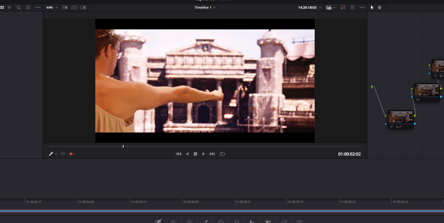Open the Key palette
The height and width of the screenshot is (223, 444).
coord(268,221)
